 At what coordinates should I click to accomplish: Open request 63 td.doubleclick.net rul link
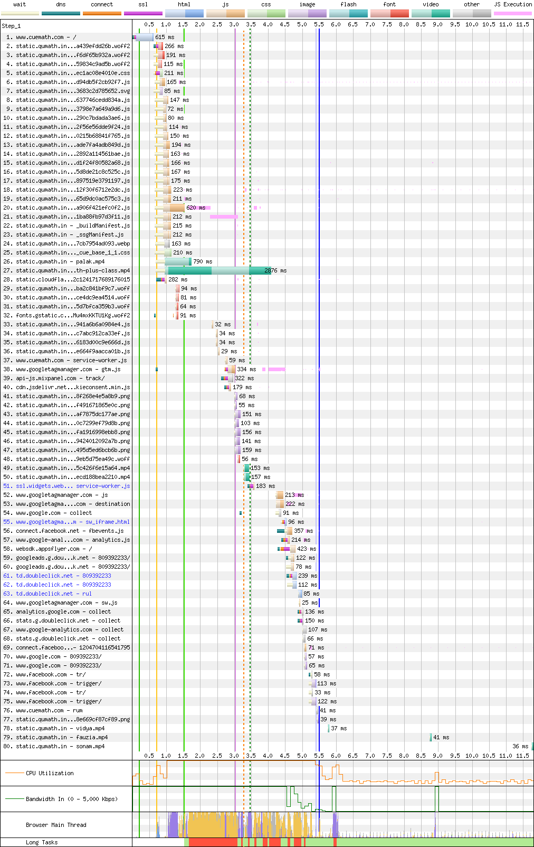tap(53, 594)
